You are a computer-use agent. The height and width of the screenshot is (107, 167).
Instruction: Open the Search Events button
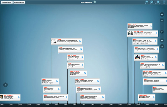(19, 2)
